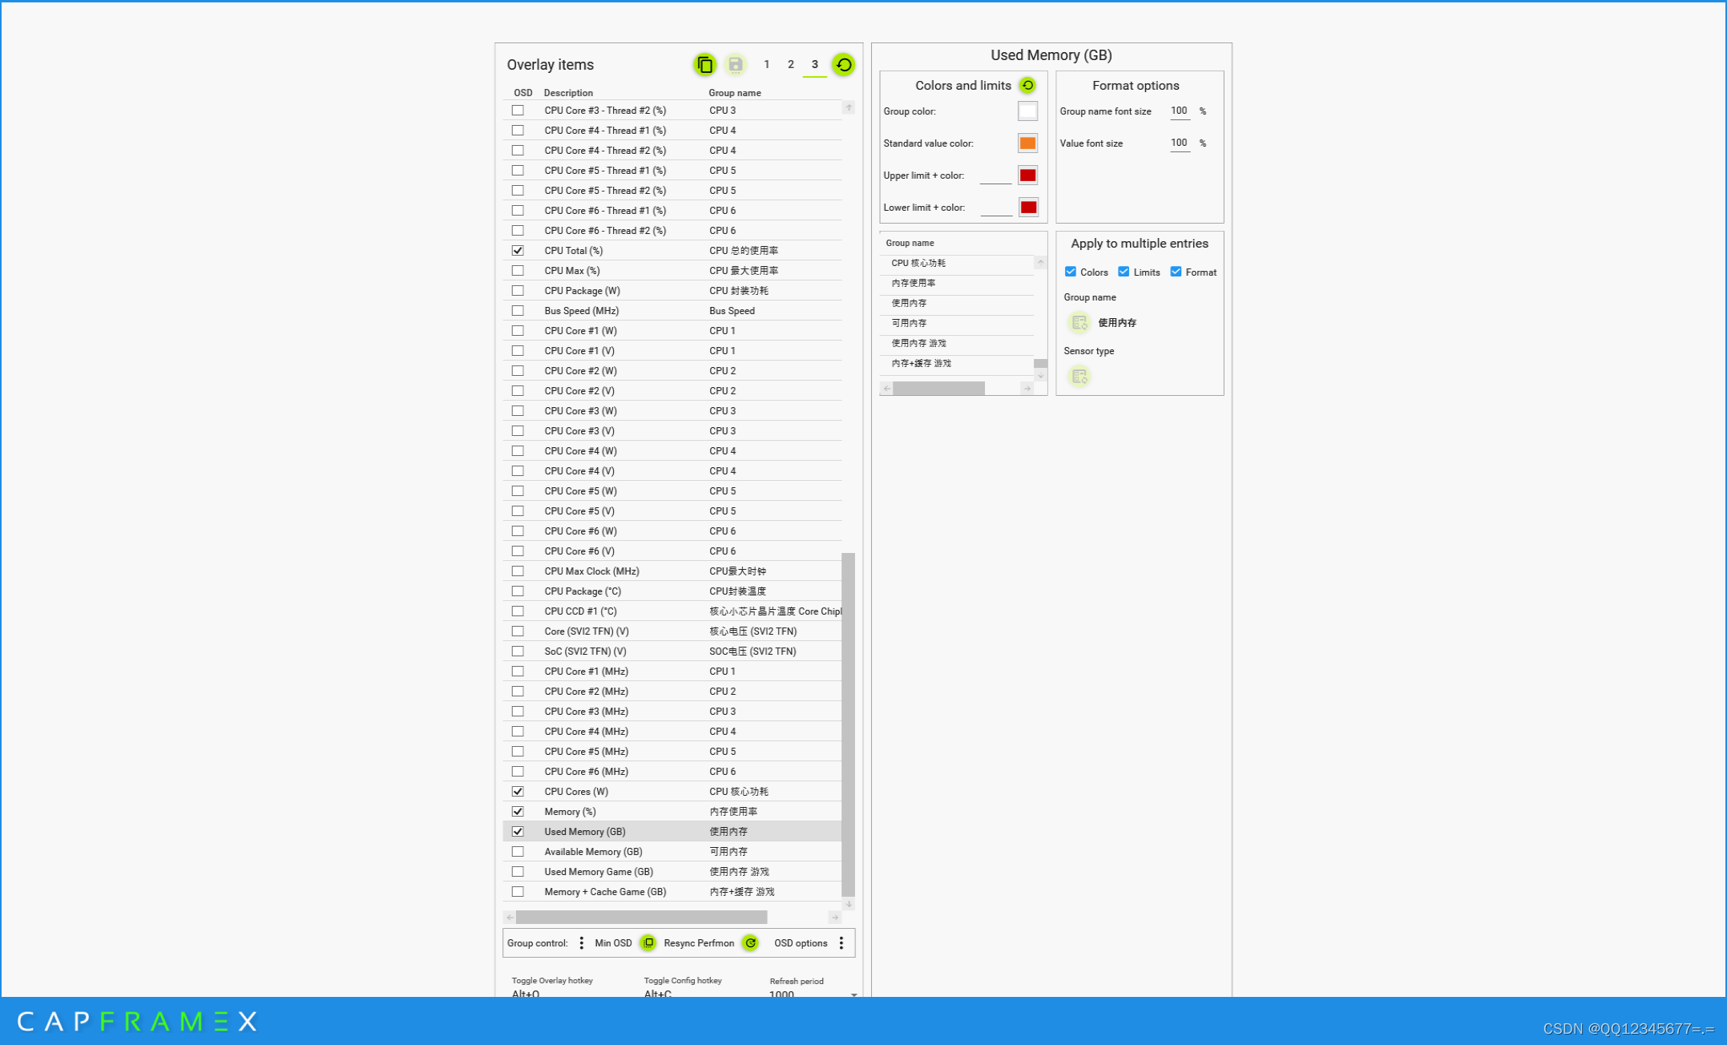Uncheck CPU Cores (W) OSD checkbox
The width and height of the screenshot is (1727, 1045).
(518, 792)
